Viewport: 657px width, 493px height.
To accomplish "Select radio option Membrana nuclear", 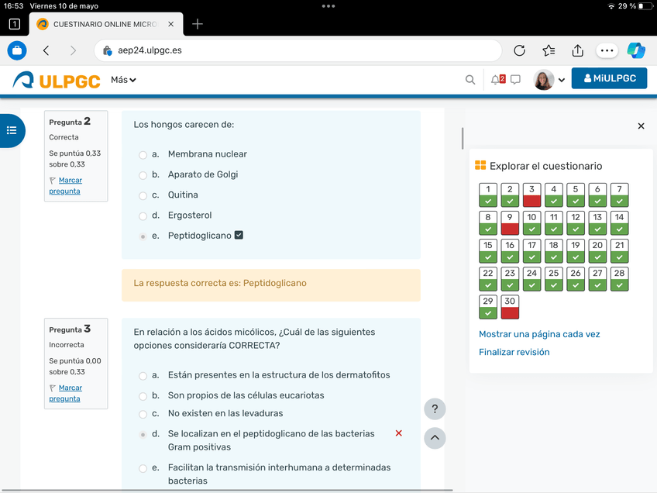I will [x=143, y=155].
